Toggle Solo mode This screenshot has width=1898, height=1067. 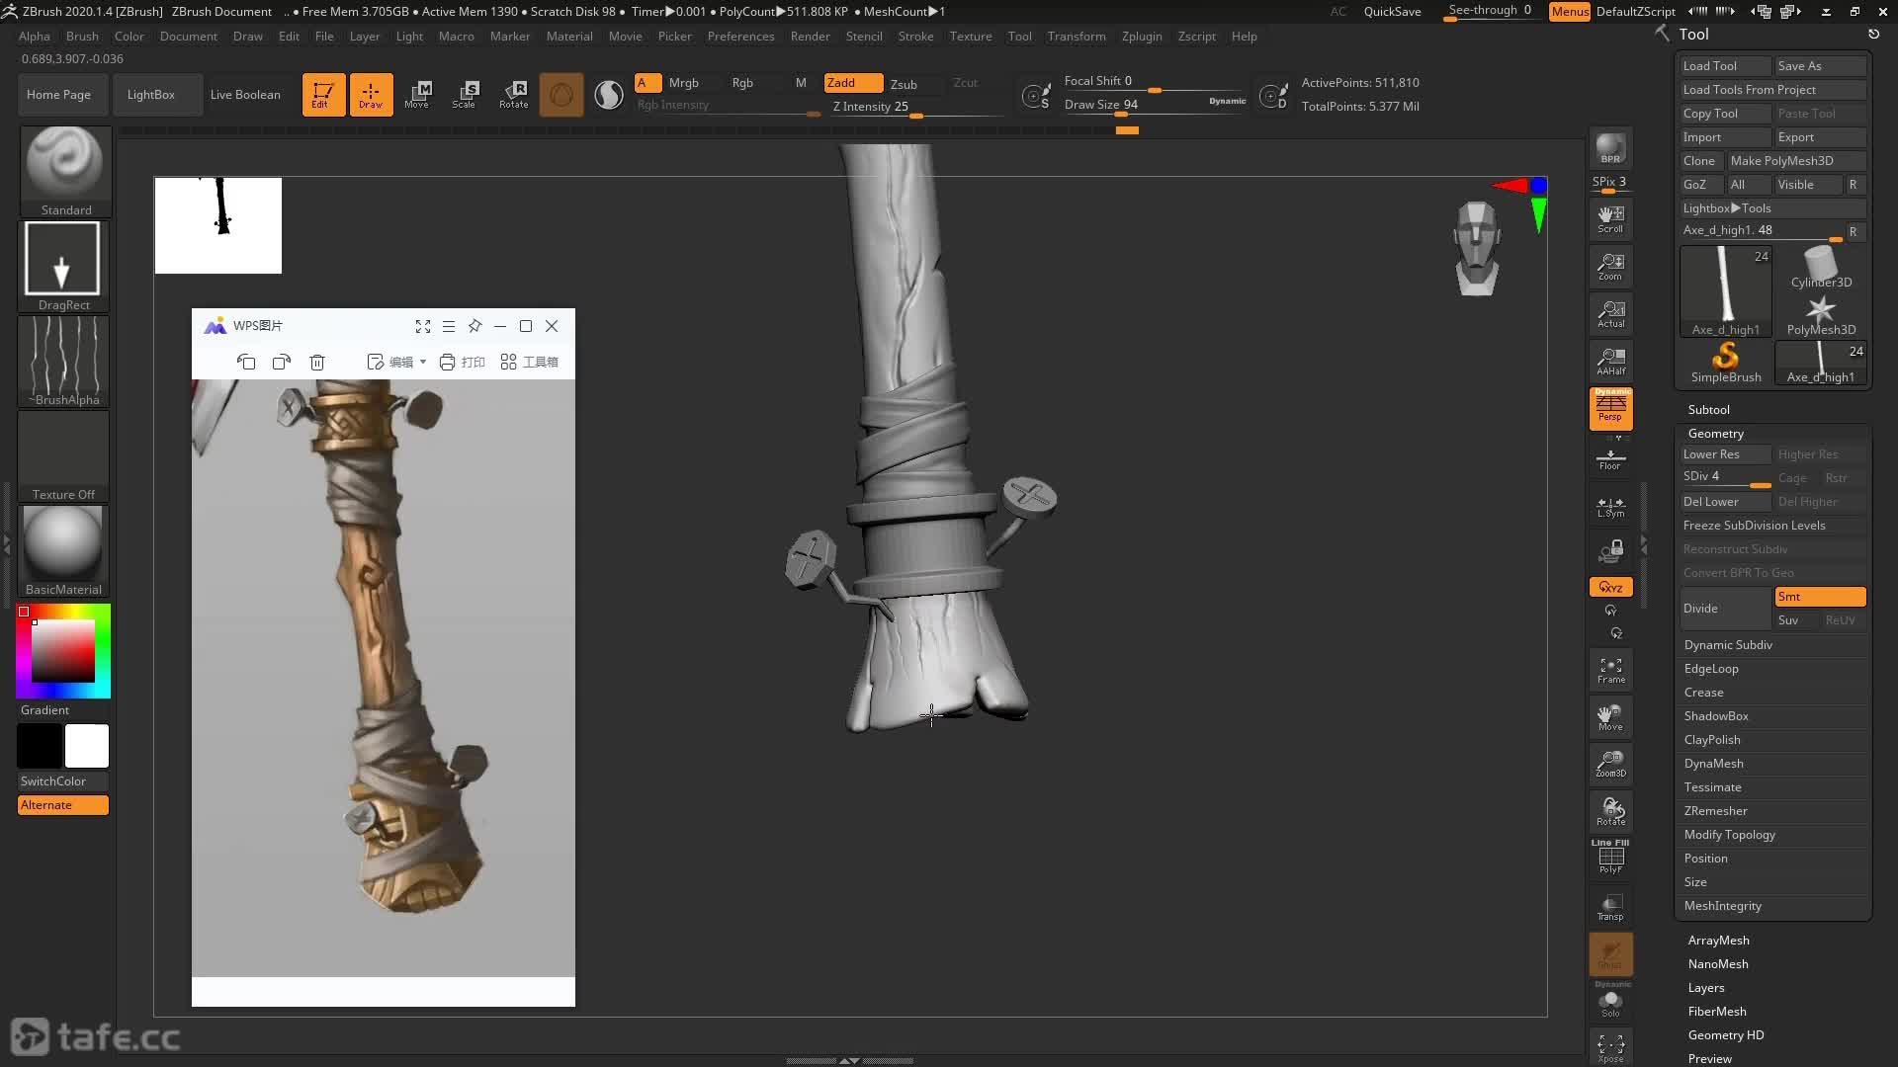point(1610,1002)
